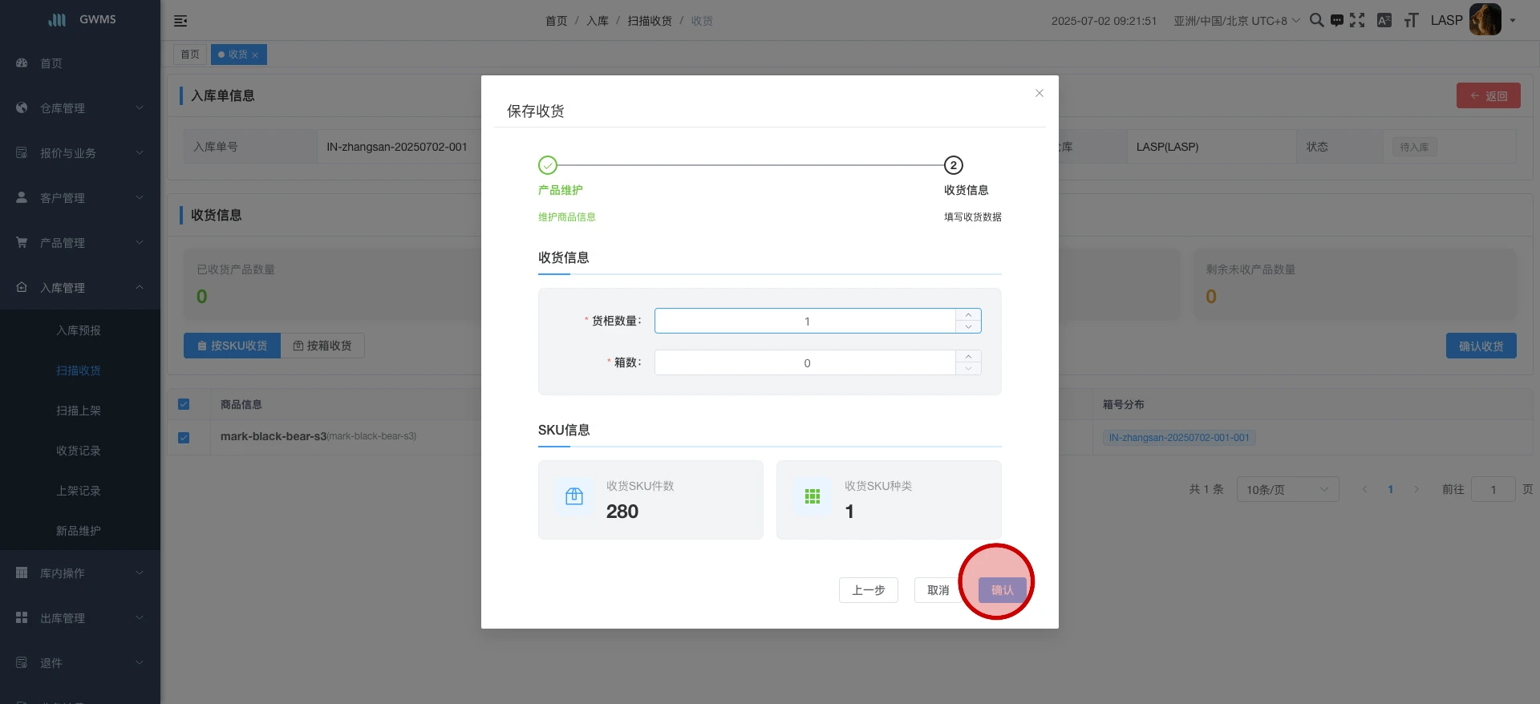Click the 取消 button in dialog
This screenshot has height=704, width=1540.
938,590
